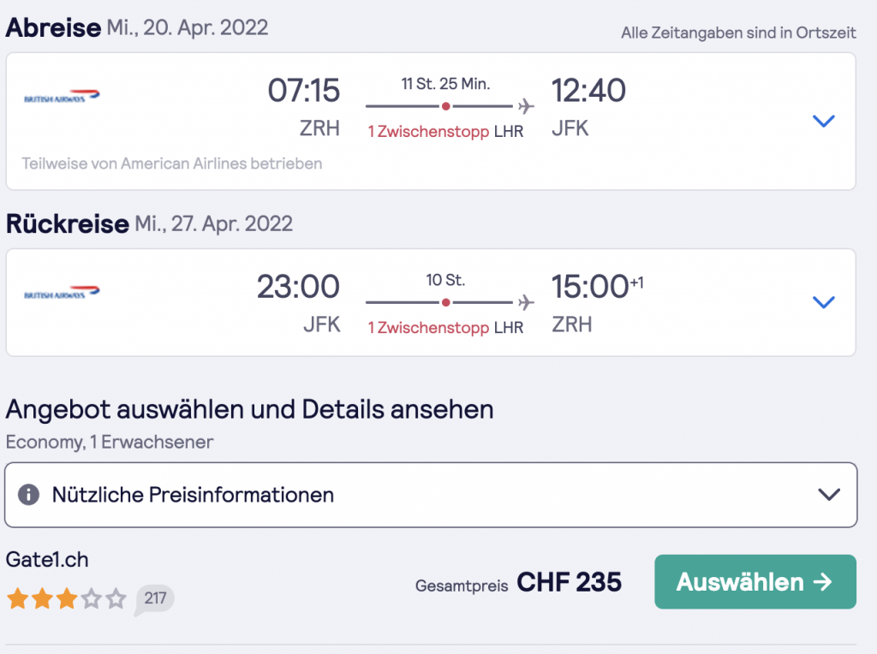The image size is (877, 654).
Task: Click the red stopover dot on the outbound route
Action: pos(445,106)
